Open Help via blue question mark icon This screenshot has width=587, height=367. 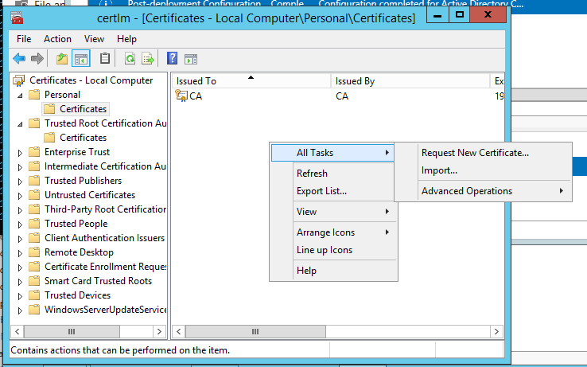pyautogui.click(x=172, y=58)
